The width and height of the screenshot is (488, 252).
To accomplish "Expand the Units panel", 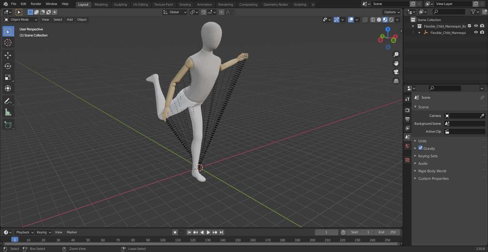I will click(422, 141).
